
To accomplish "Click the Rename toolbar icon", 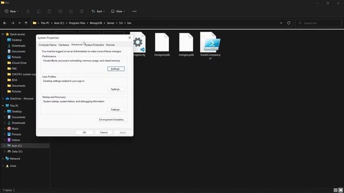I will pos(60,11).
